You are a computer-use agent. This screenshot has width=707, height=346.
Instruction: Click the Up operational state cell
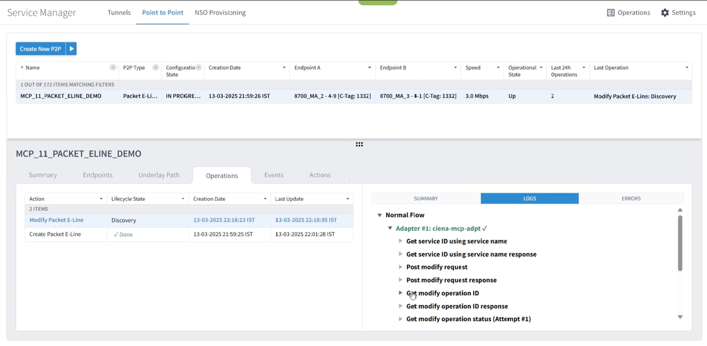[512, 96]
